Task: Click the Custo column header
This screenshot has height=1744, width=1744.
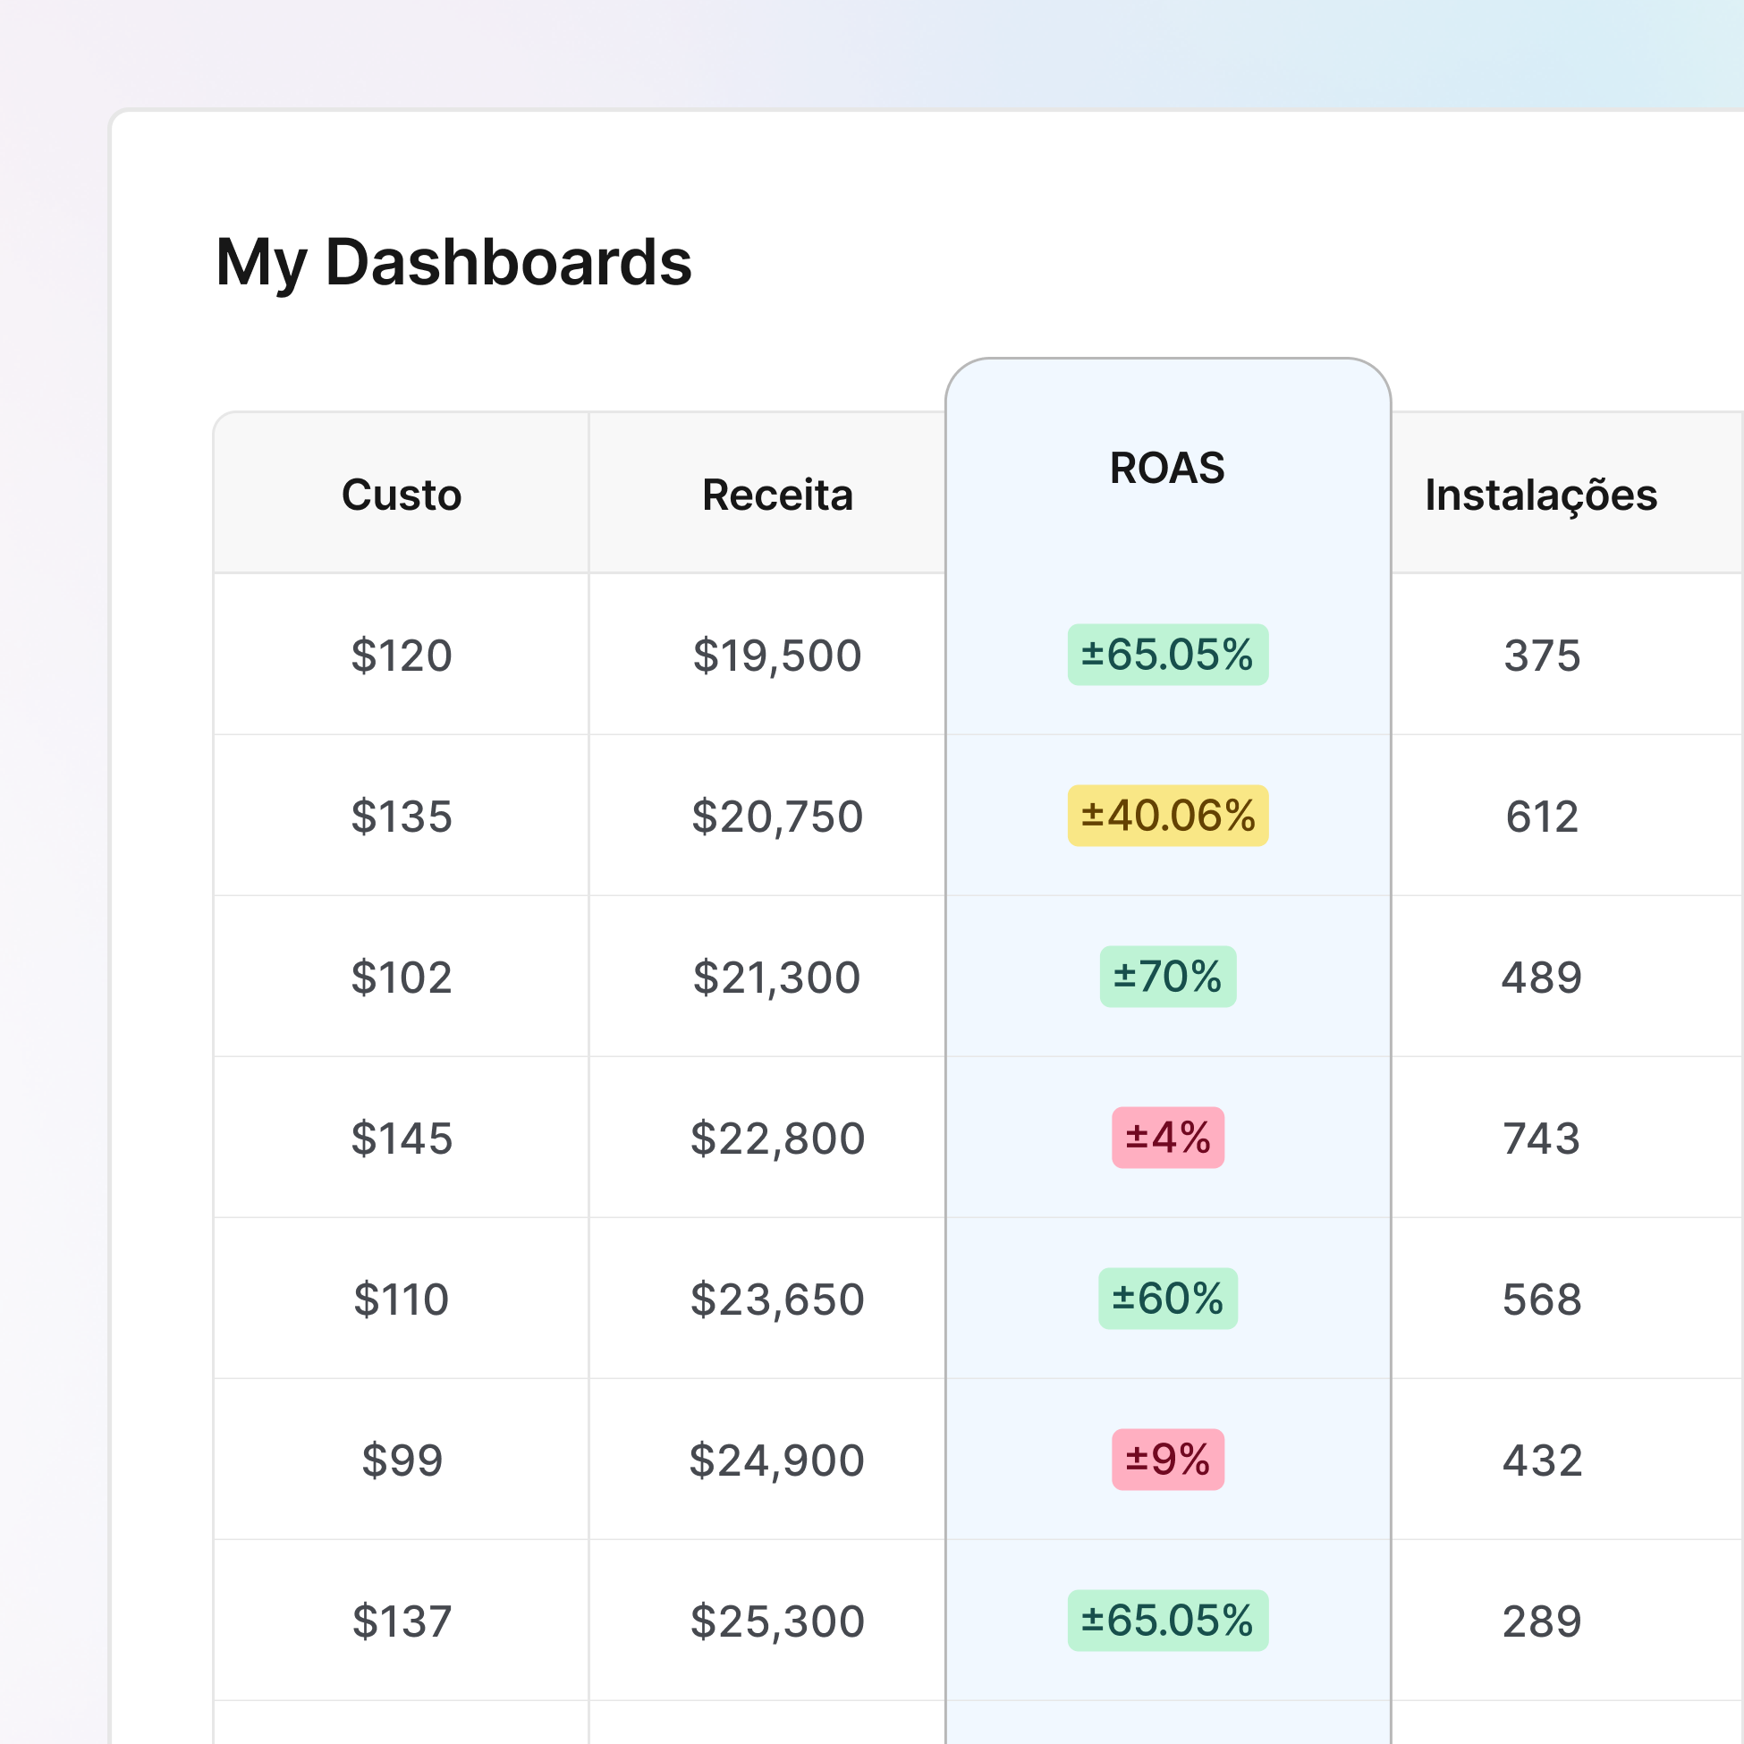Action: [x=401, y=495]
